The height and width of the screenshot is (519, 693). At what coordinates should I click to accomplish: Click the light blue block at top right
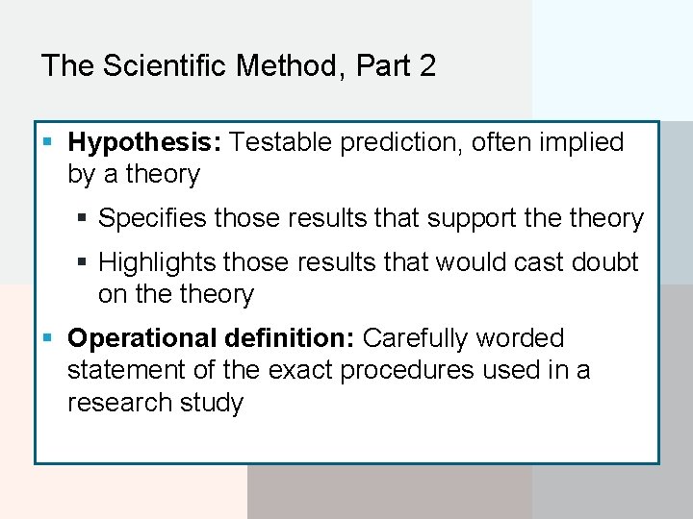point(612,60)
